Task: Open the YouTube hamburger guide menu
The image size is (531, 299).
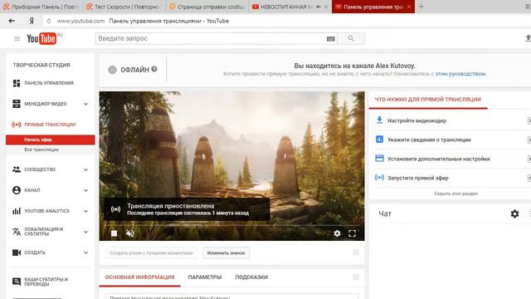Action: [17, 39]
